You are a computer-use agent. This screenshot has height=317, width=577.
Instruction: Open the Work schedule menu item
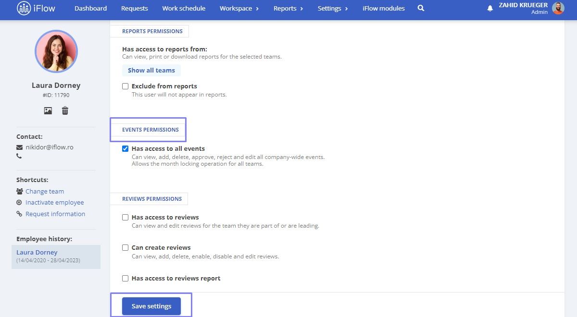pyautogui.click(x=184, y=8)
